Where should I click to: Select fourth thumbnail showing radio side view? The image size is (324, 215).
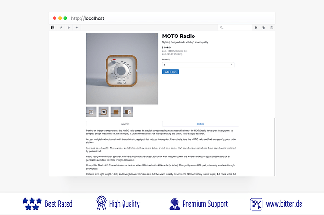pos(128,112)
